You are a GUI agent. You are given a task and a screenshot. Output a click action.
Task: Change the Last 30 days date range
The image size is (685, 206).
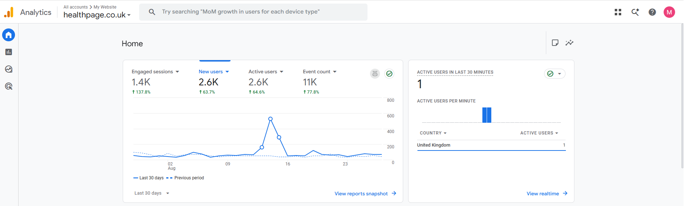pos(152,193)
